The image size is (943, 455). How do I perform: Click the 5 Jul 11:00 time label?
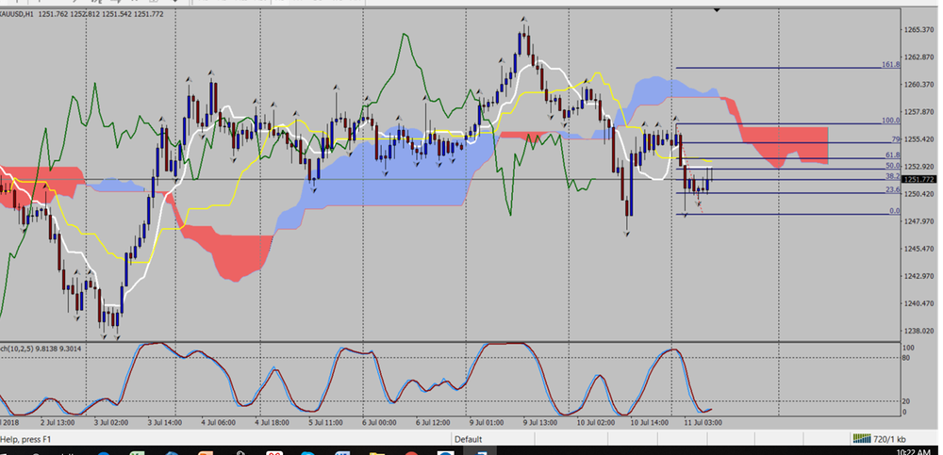(324, 423)
